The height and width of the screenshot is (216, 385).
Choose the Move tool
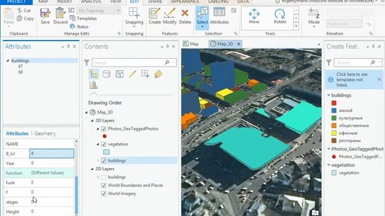point(254,16)
